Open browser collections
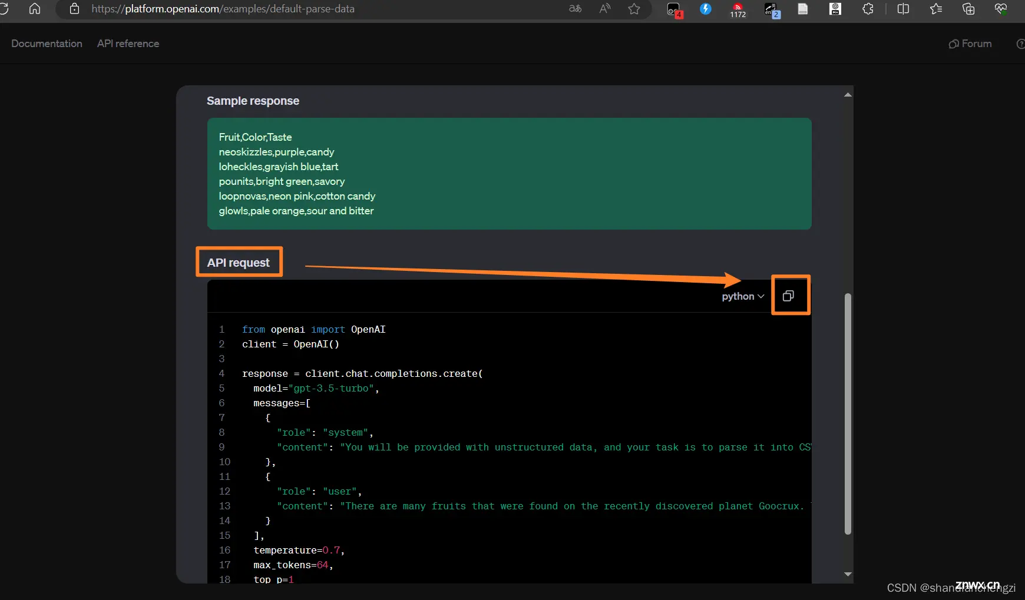 (968, 9)
